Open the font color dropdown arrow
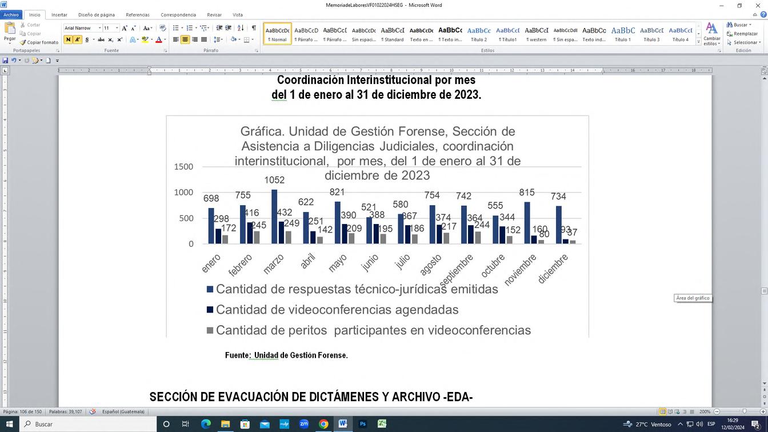This screenshot has height=432, width=768. [165, 40]
